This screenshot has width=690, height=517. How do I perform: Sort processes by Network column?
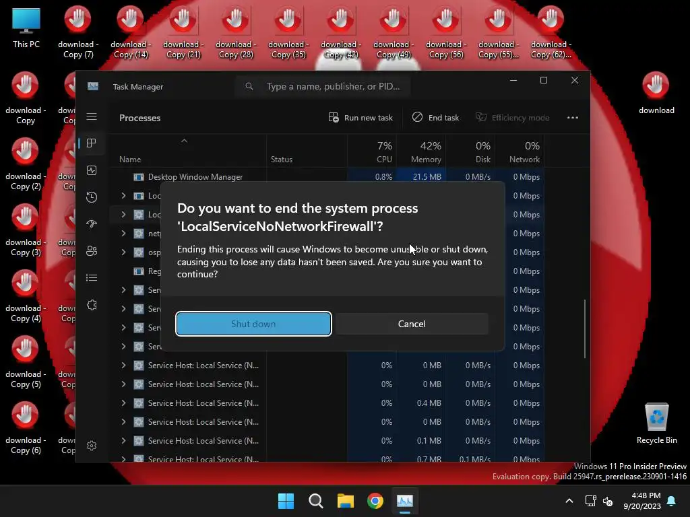[x=520, y=152]
